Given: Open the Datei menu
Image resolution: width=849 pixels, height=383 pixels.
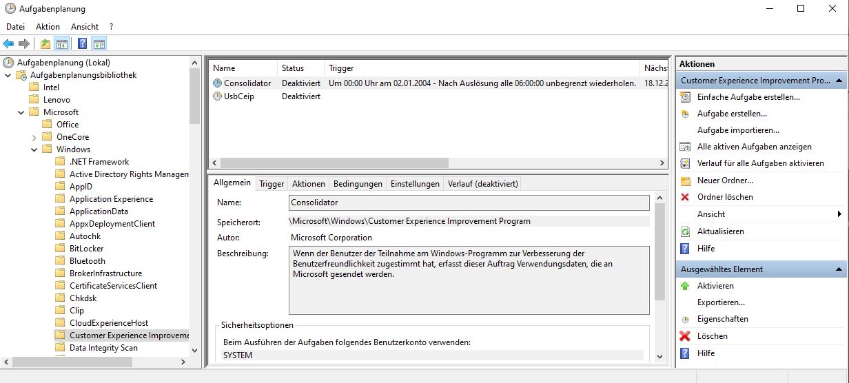Looking at the screenshot, I should [x=15, y=27].
